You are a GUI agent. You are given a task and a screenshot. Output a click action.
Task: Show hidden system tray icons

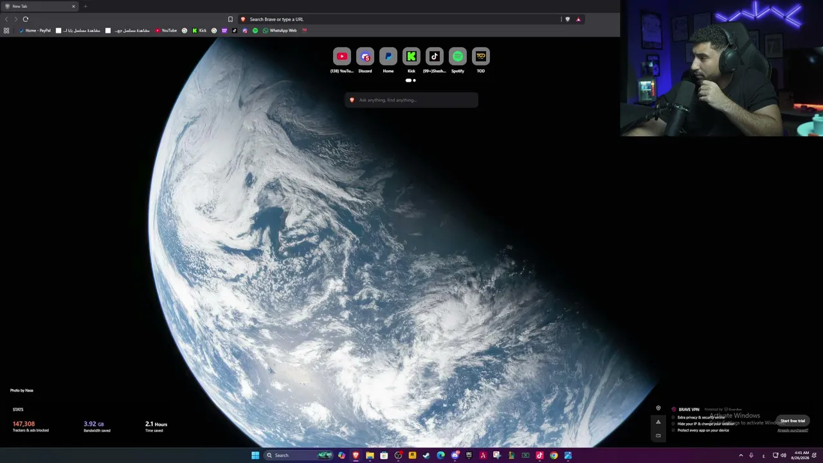click(741, 455)
